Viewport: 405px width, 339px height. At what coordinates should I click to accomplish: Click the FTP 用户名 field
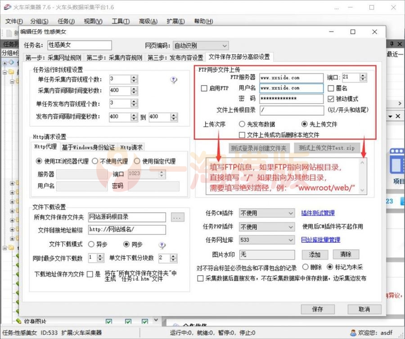coord(291,88)
